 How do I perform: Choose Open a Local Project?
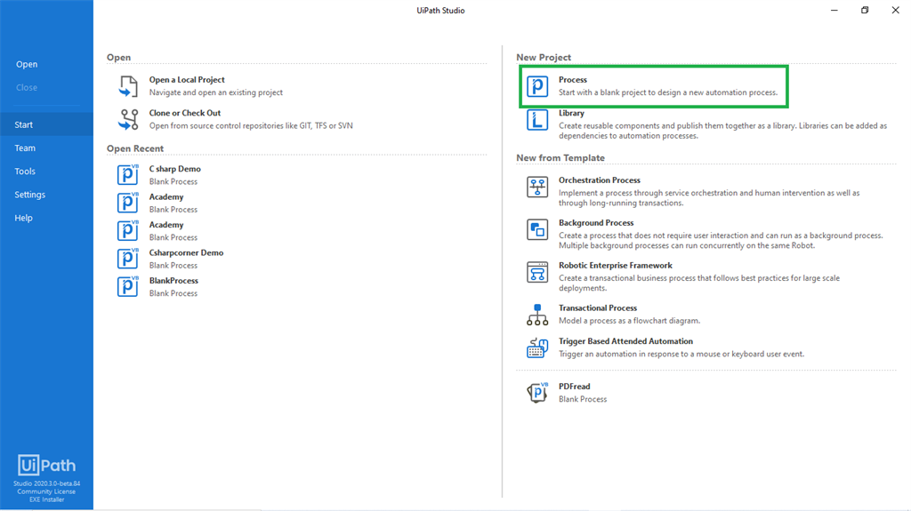point(200,86)
